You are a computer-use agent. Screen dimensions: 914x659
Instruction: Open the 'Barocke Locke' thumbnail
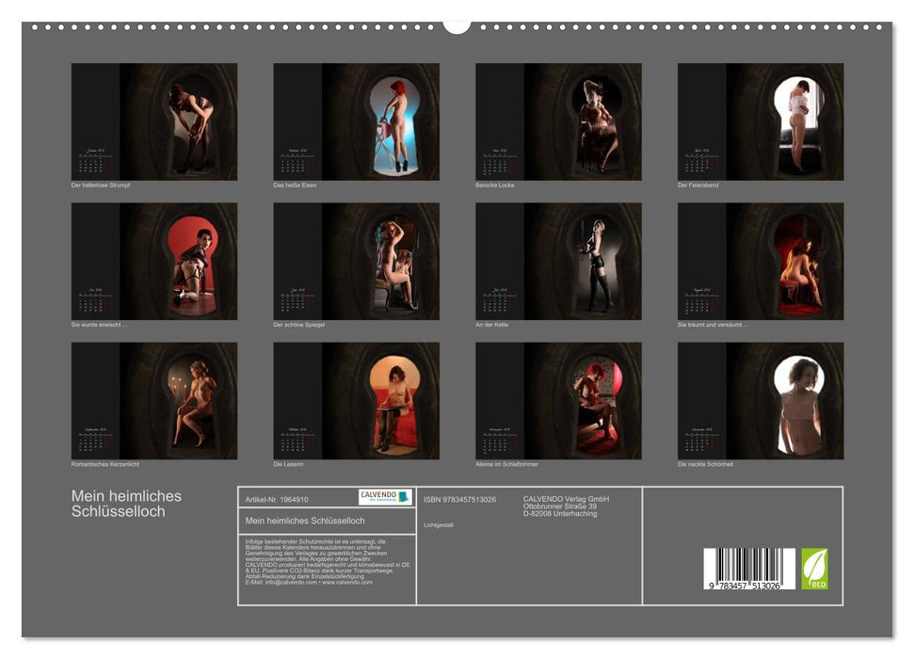[x=558, y=121]
